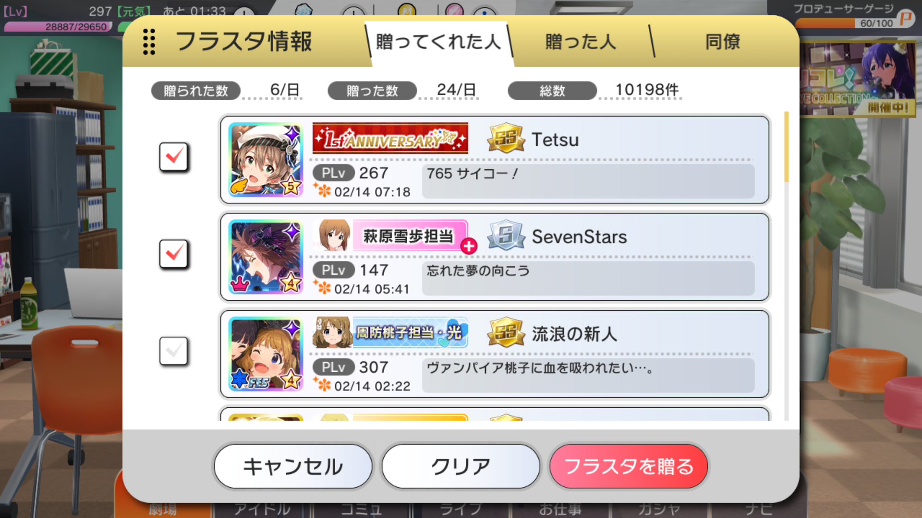Uncheck the checkbox next to Tetsu
The image size is (922, 518).
[x=173, y=157]
